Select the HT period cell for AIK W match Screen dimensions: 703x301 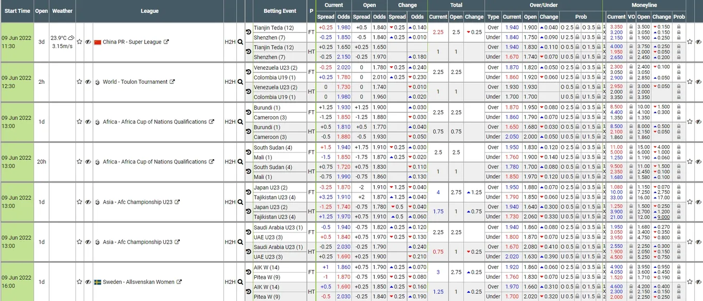click(x=311, y=292)
